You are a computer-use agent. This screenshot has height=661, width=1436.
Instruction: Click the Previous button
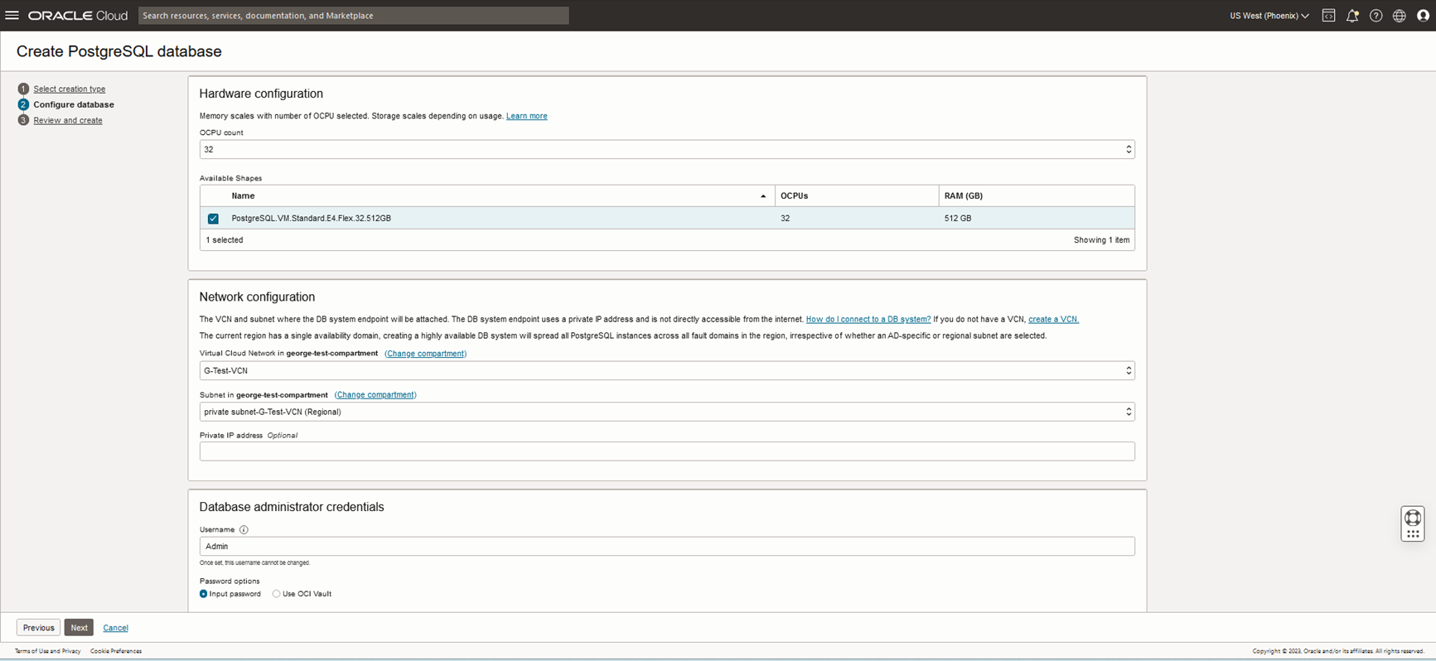[38, 628]
